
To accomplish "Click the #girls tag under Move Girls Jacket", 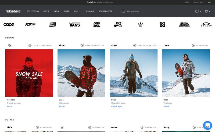I will [120, 106].
